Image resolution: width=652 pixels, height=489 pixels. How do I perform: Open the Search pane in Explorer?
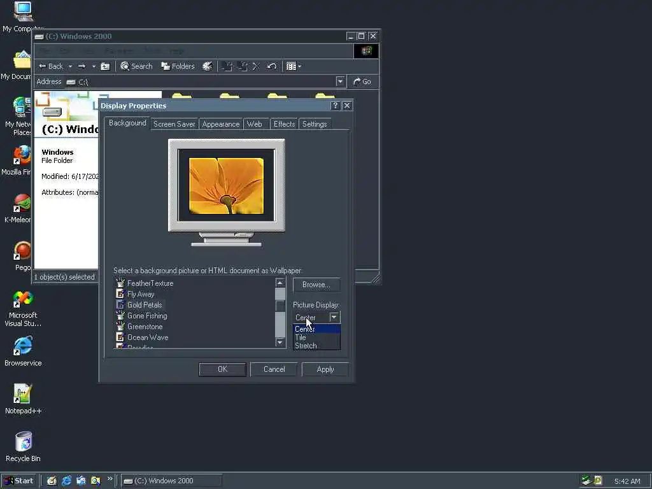coord(136,66)
